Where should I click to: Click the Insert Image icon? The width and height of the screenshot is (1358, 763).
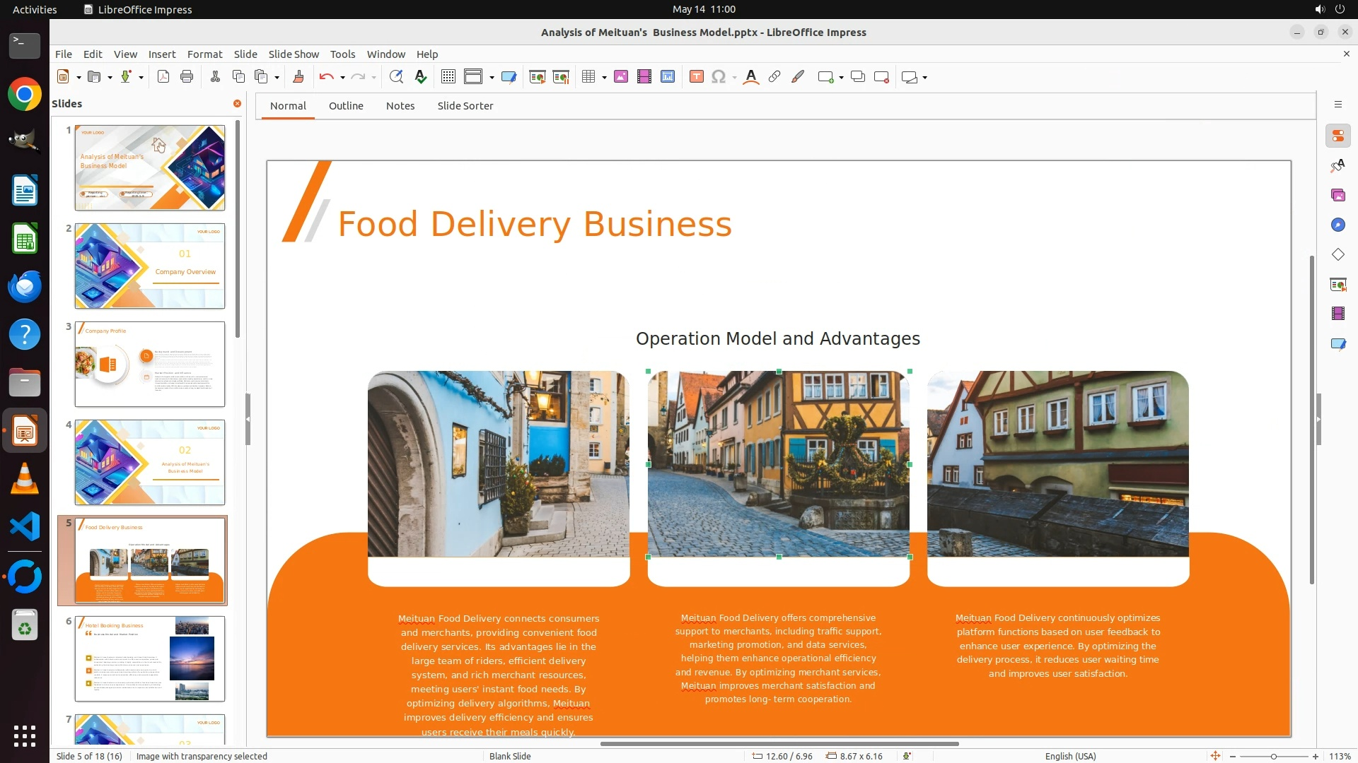tap(620, 77)
